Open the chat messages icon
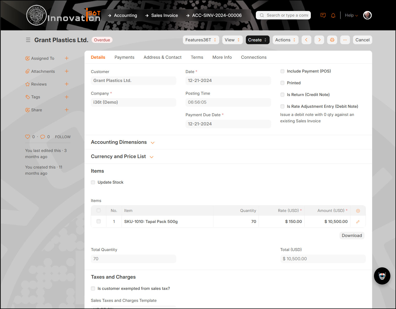The image size is (396, 309). tap(323, 15)
